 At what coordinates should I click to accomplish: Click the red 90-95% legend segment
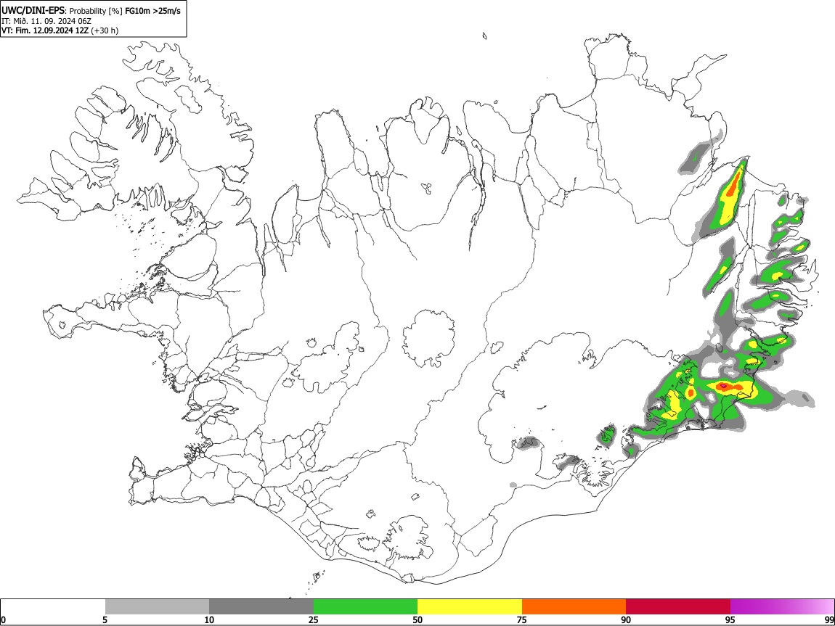click(678, 607)
